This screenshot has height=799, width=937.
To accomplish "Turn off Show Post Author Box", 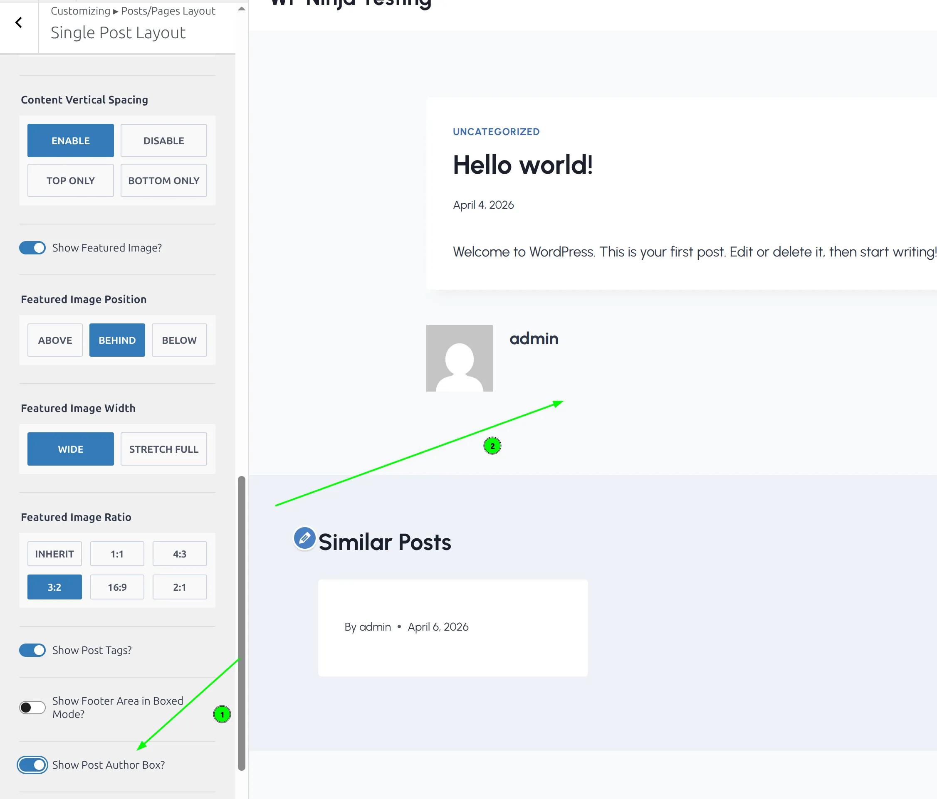I will pyautogui.click(x=32, y=764).
